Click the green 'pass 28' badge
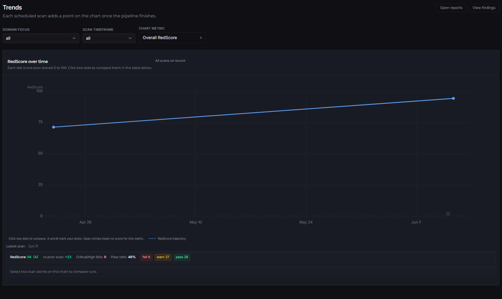 pyautogui.click(x=182, y=257)
